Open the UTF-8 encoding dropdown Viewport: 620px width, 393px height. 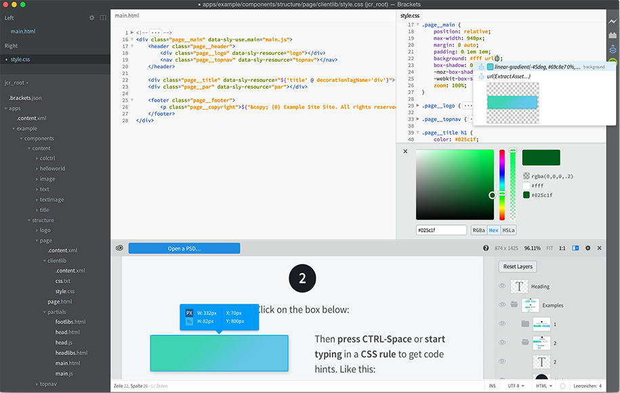coord(516,386)
